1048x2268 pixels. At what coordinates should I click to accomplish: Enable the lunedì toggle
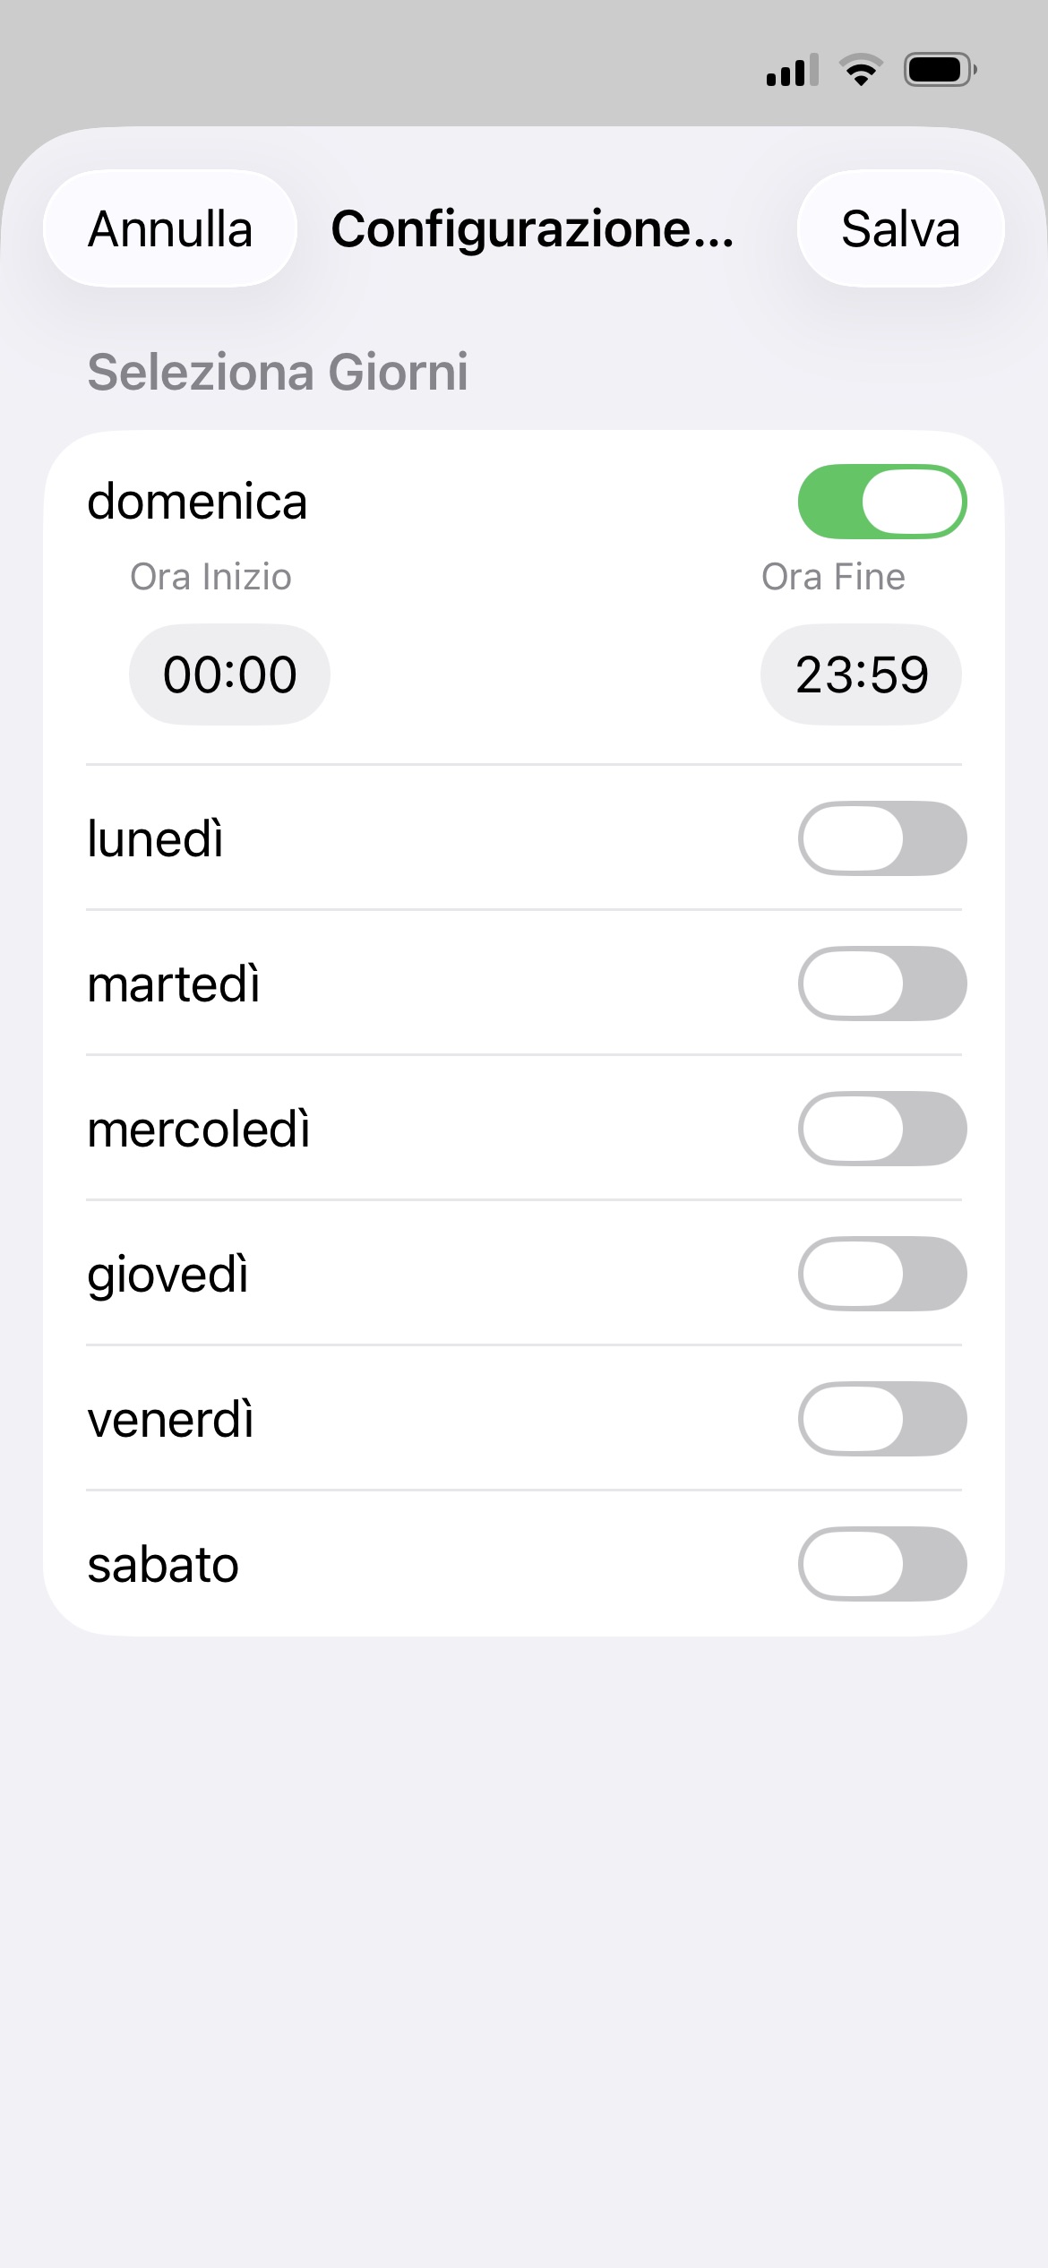[881, 838]
